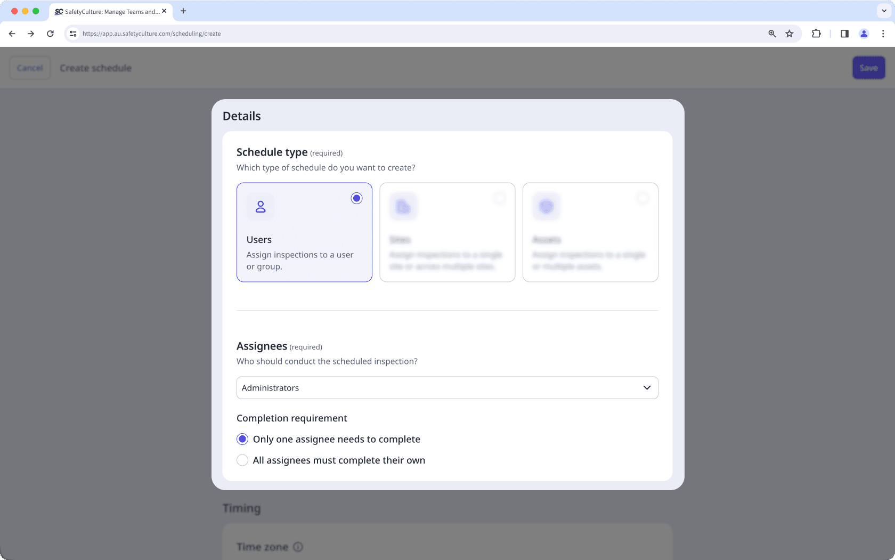Click the Sites schedule type icon
This screenshot has width=895, height=560.
[x=403, y=206]
